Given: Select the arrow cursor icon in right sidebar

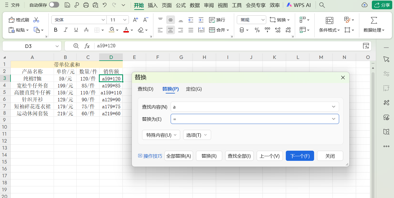Looking at the screenshot, I should [x=386, y=59].
